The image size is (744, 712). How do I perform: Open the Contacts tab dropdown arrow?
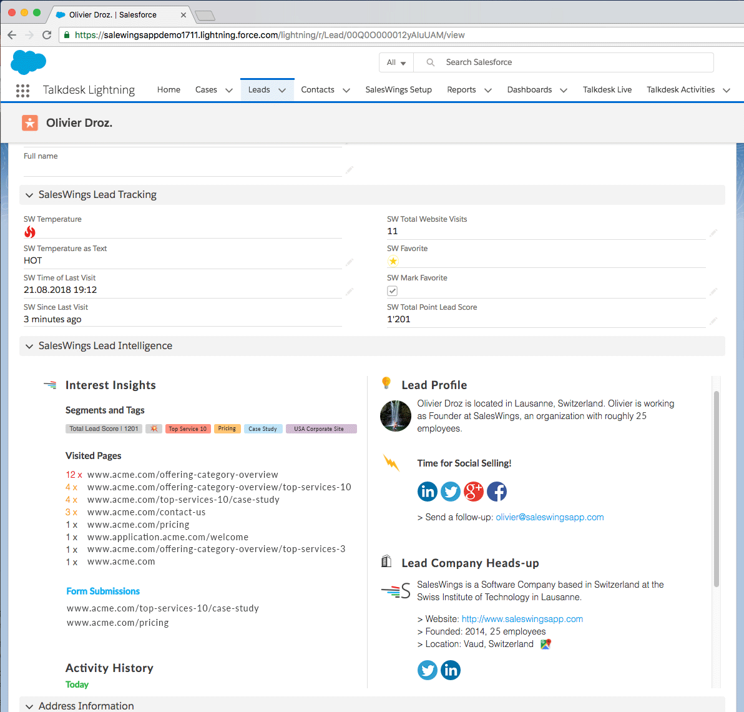(x=346, y=90)
